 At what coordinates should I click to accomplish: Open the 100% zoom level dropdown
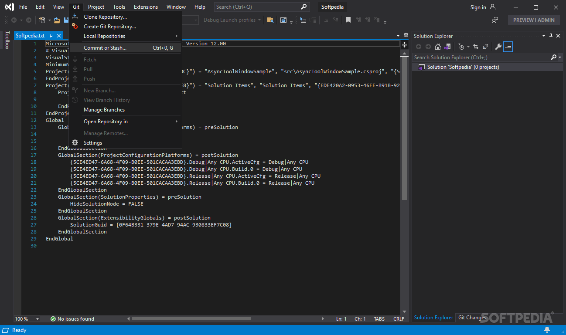[37, 319]
